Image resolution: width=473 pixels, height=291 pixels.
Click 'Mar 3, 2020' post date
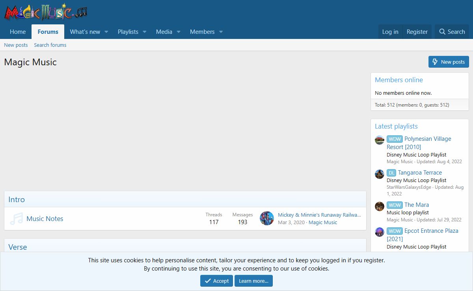[x=291, y=222]
